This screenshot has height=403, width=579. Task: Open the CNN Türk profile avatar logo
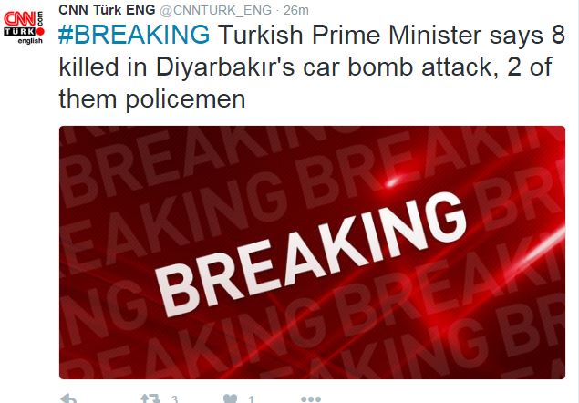point(24,27)
